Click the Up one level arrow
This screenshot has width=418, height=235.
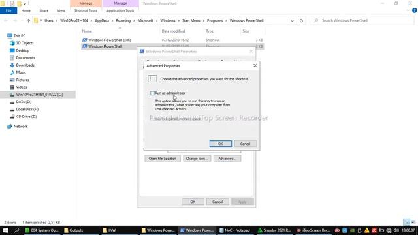(x=28, y=20)
